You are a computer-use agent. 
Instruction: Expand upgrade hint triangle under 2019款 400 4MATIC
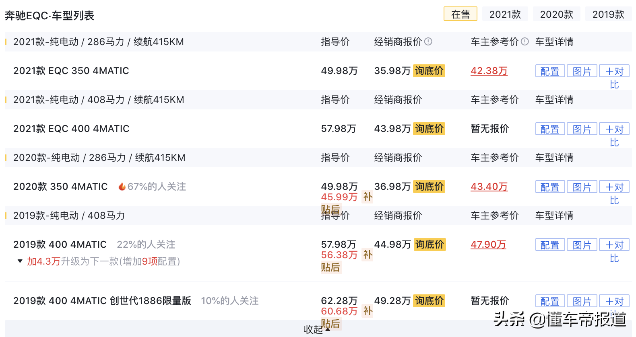(x=20, y=261)
